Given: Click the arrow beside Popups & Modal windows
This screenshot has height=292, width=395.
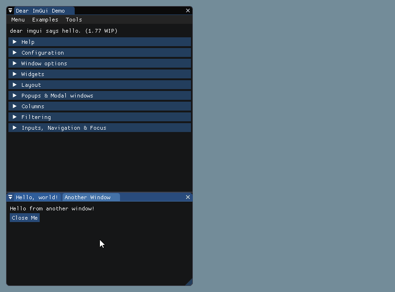Looking at the screenshot, I should coord(14,95).
